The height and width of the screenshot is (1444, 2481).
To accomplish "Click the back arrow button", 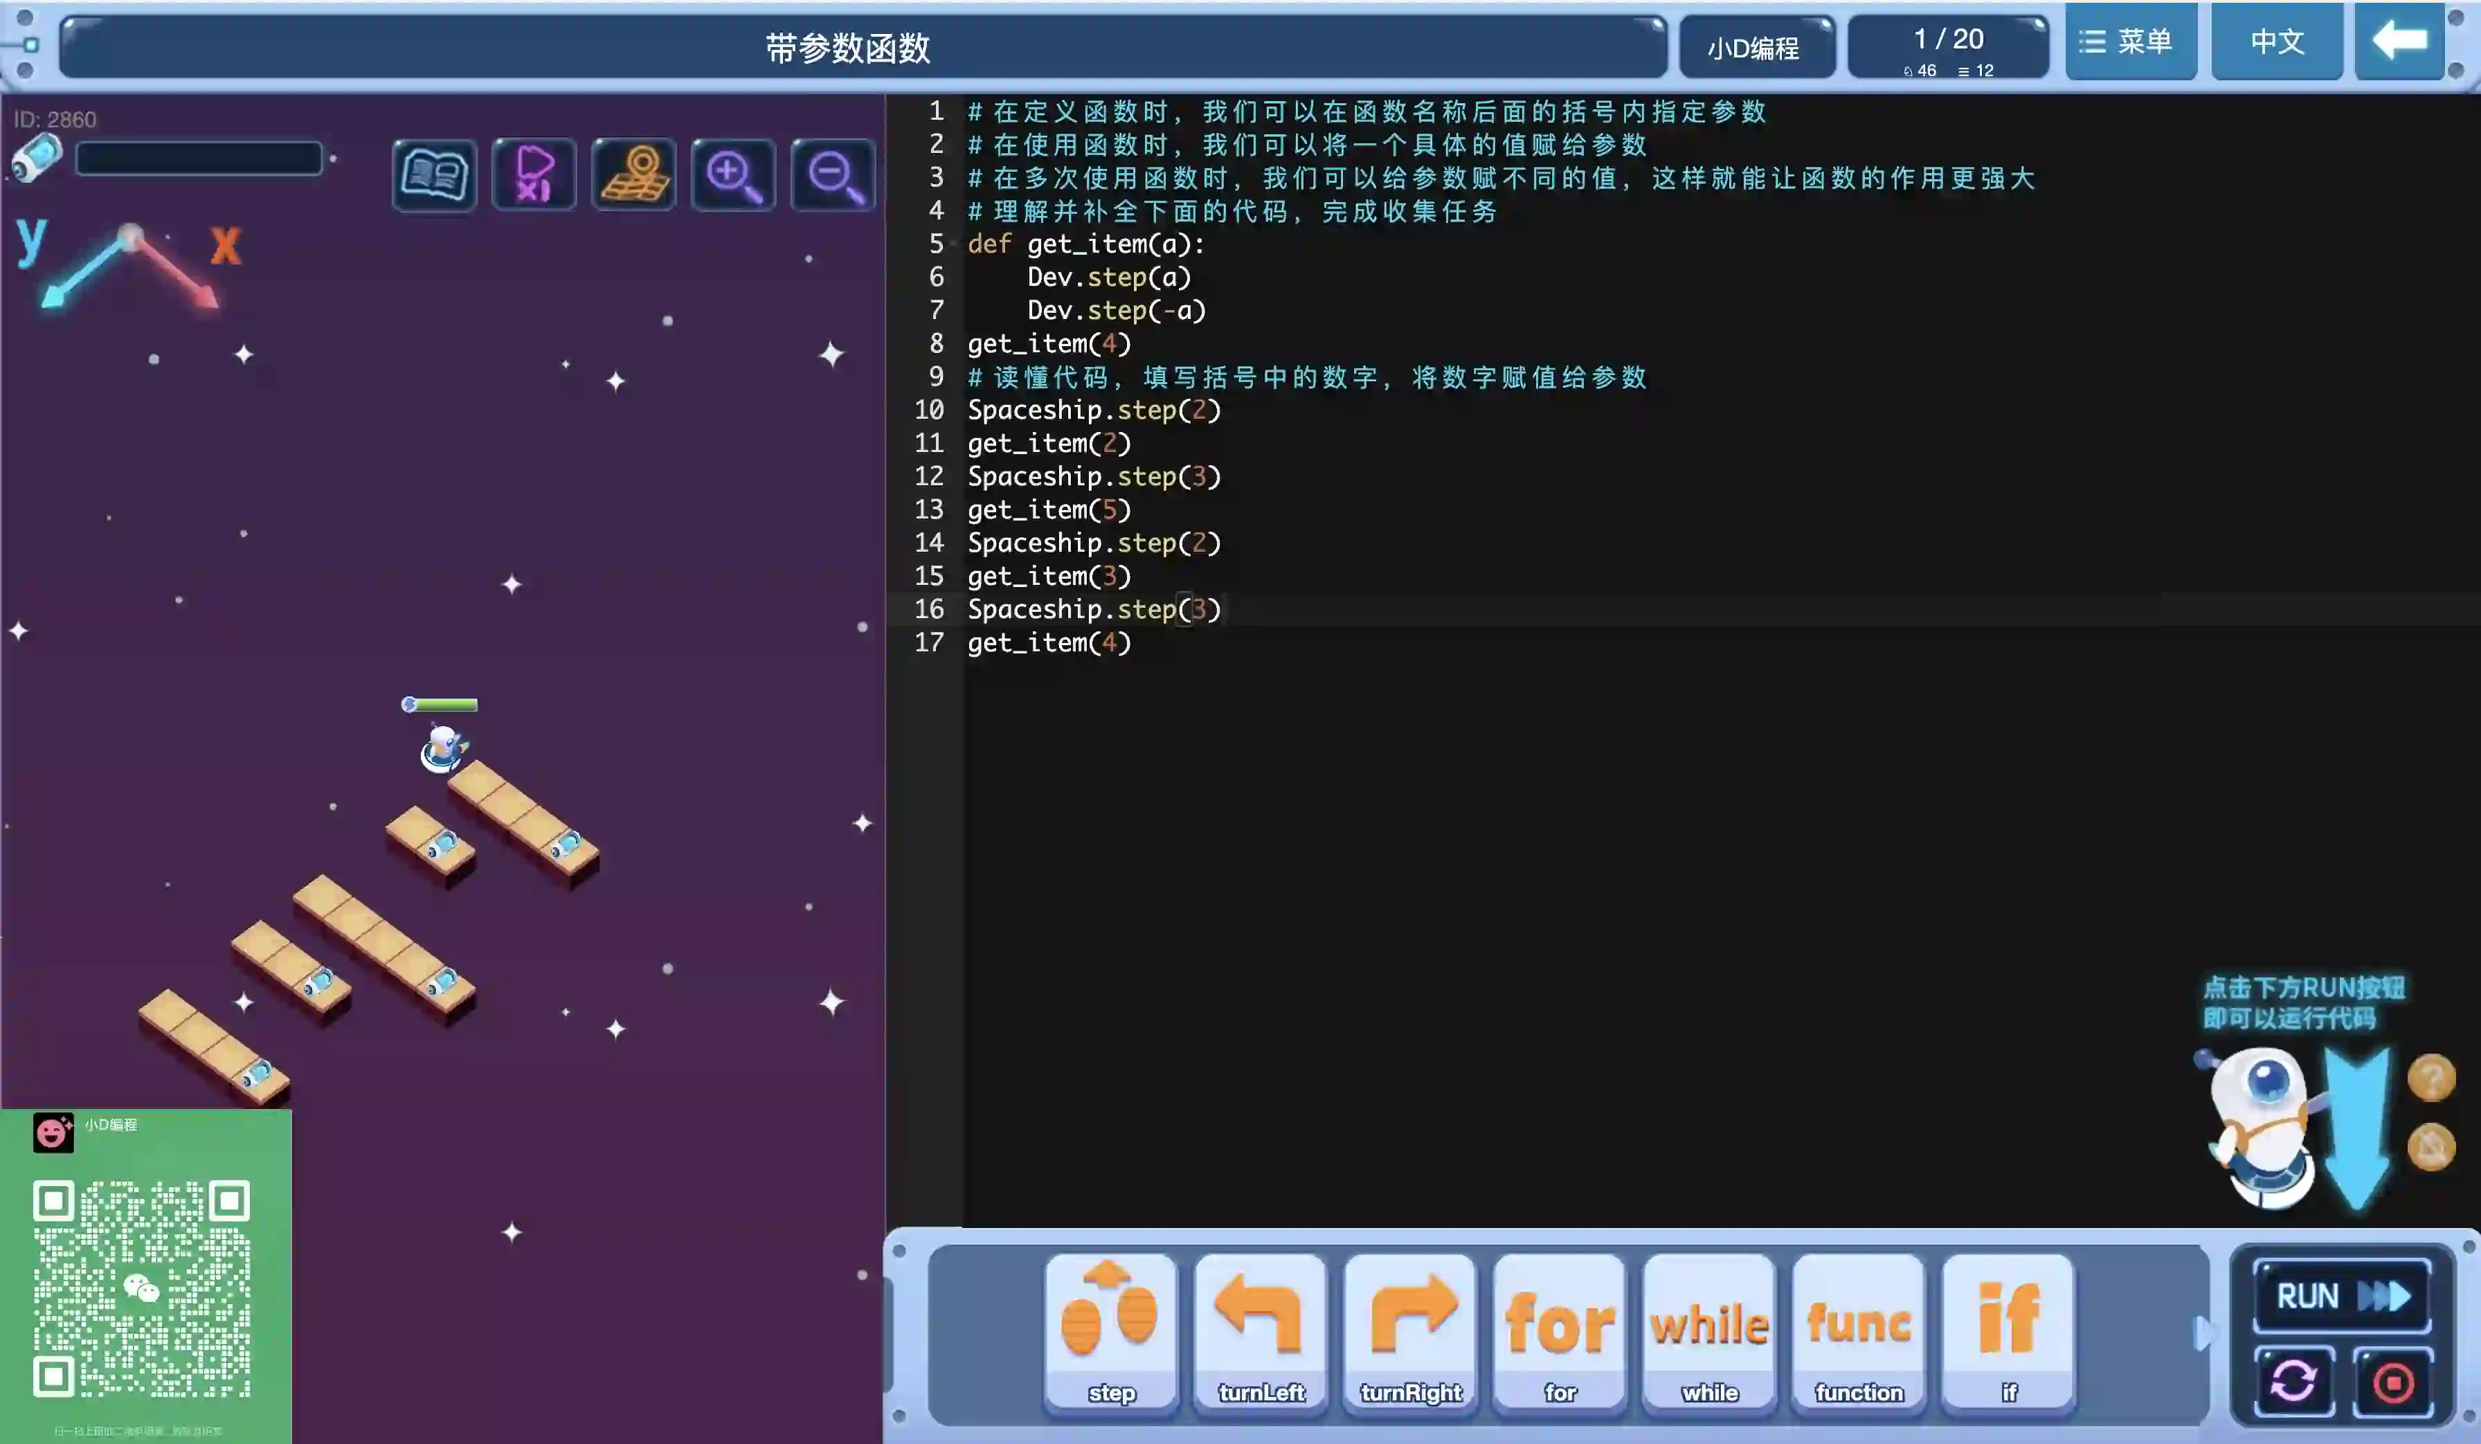I will coord(2399,42).
